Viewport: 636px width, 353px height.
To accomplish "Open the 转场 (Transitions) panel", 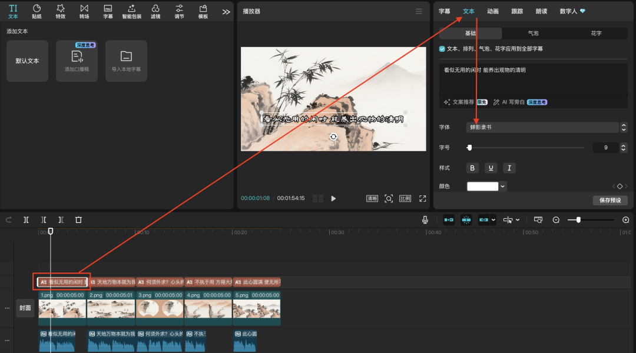I will pyautogui.click(x=84, y=11).
